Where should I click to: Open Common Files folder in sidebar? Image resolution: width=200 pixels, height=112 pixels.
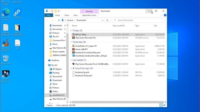tap(58, 40)
